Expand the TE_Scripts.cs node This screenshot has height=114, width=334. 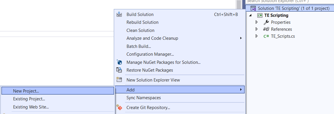point(257,36)
